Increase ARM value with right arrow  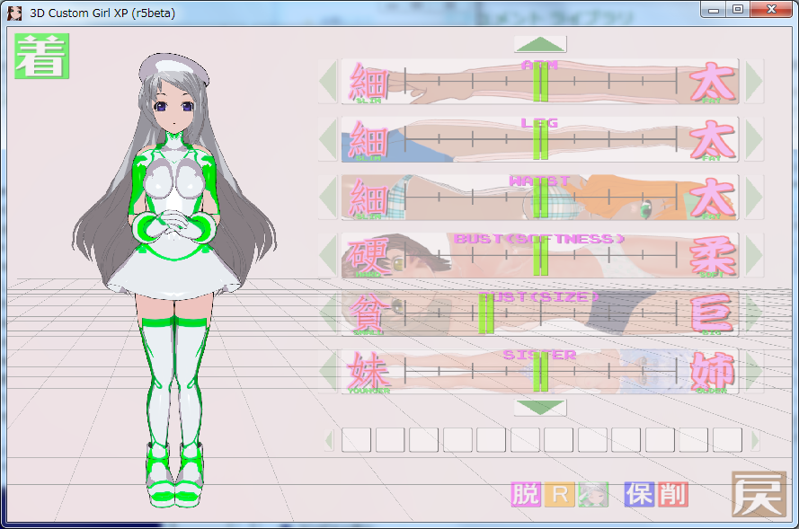pos(753,83)
